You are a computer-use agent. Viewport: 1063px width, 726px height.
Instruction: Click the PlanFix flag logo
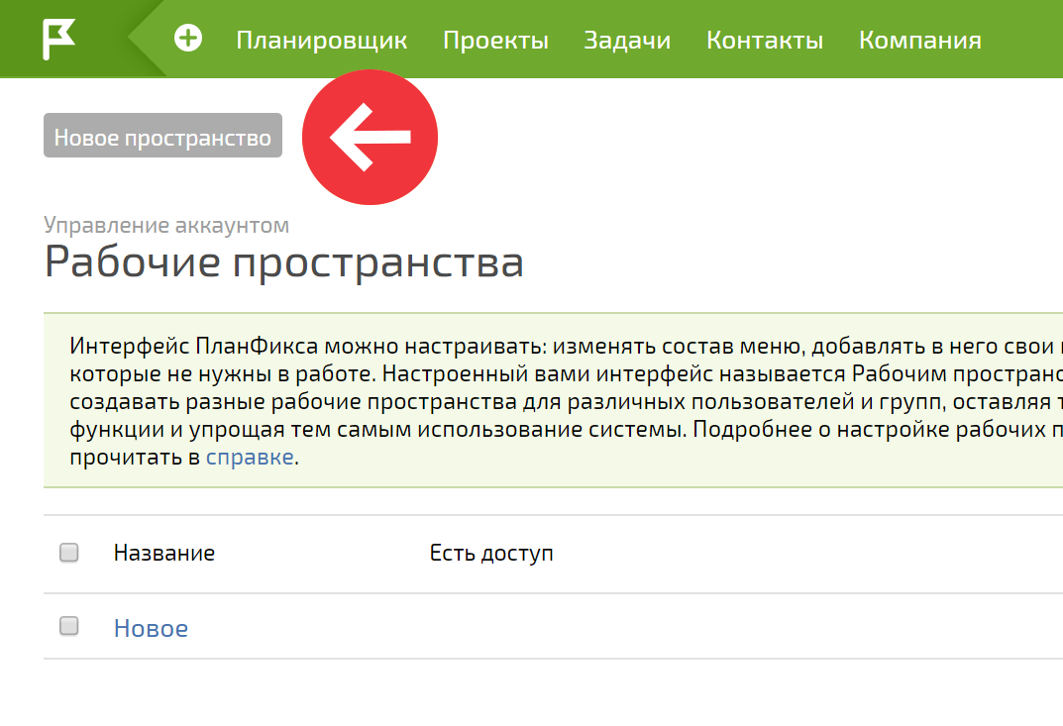(x=58, y=40)
